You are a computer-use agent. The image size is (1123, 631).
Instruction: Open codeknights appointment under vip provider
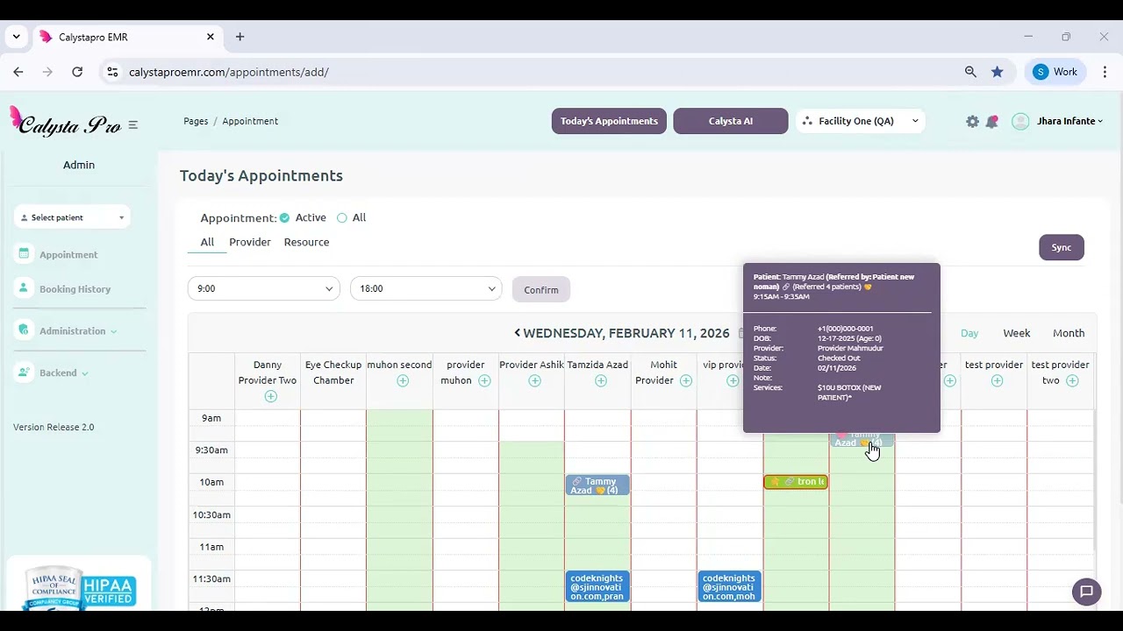pos(730,586)
